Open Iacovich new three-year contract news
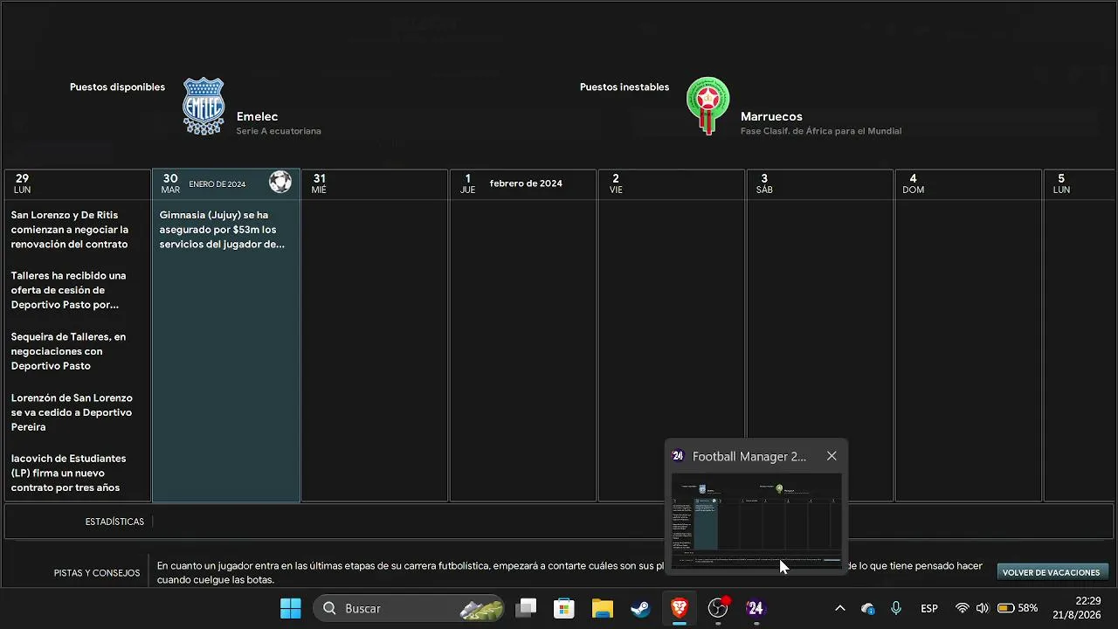 pos(68,473)
